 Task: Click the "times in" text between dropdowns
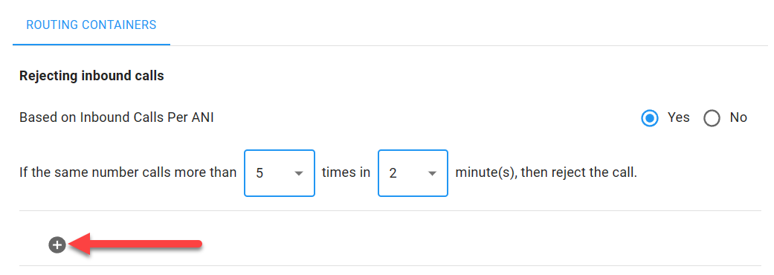346,173
